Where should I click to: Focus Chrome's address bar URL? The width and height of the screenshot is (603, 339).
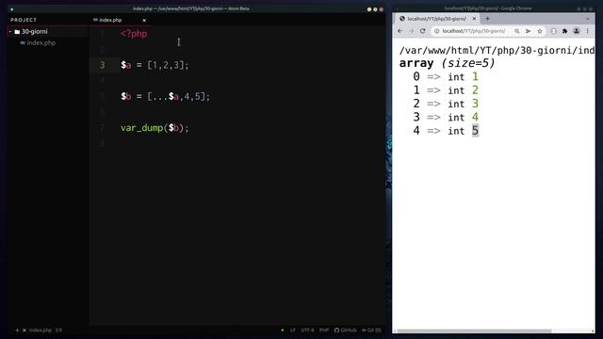[473, 31]
